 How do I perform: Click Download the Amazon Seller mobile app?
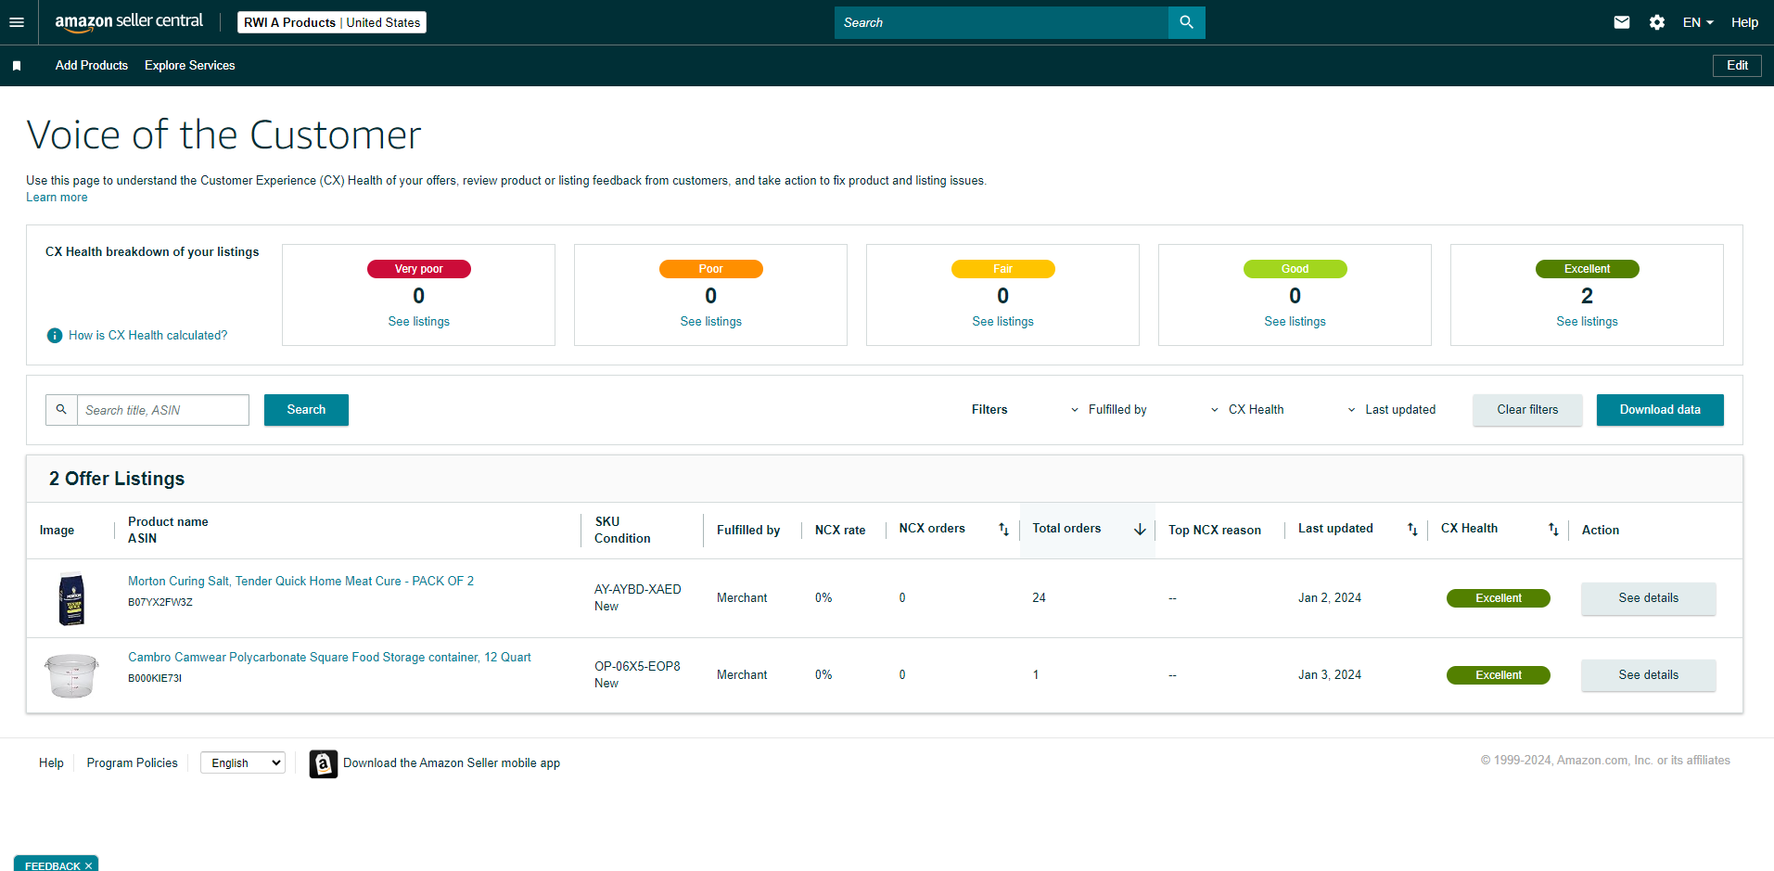452,763
